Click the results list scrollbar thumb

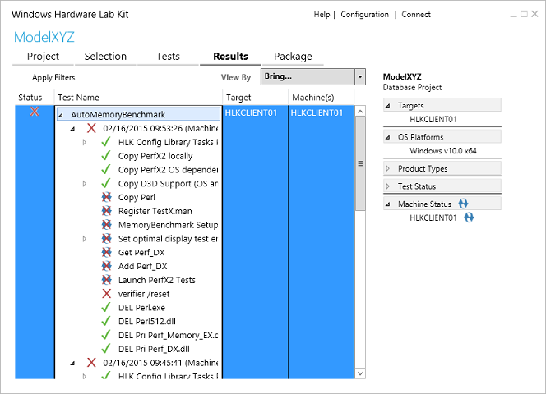tap(360, 163)
